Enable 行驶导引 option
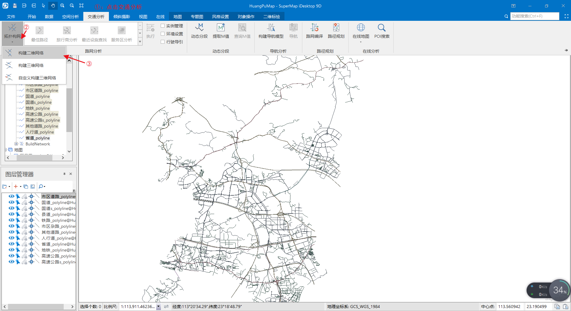571x311 pixels. point(162,42)
